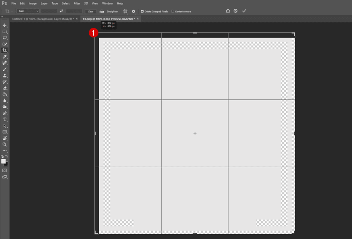Reset the crop box
The height and width of the screenshot is (239, 352).
tap(228, 11)
